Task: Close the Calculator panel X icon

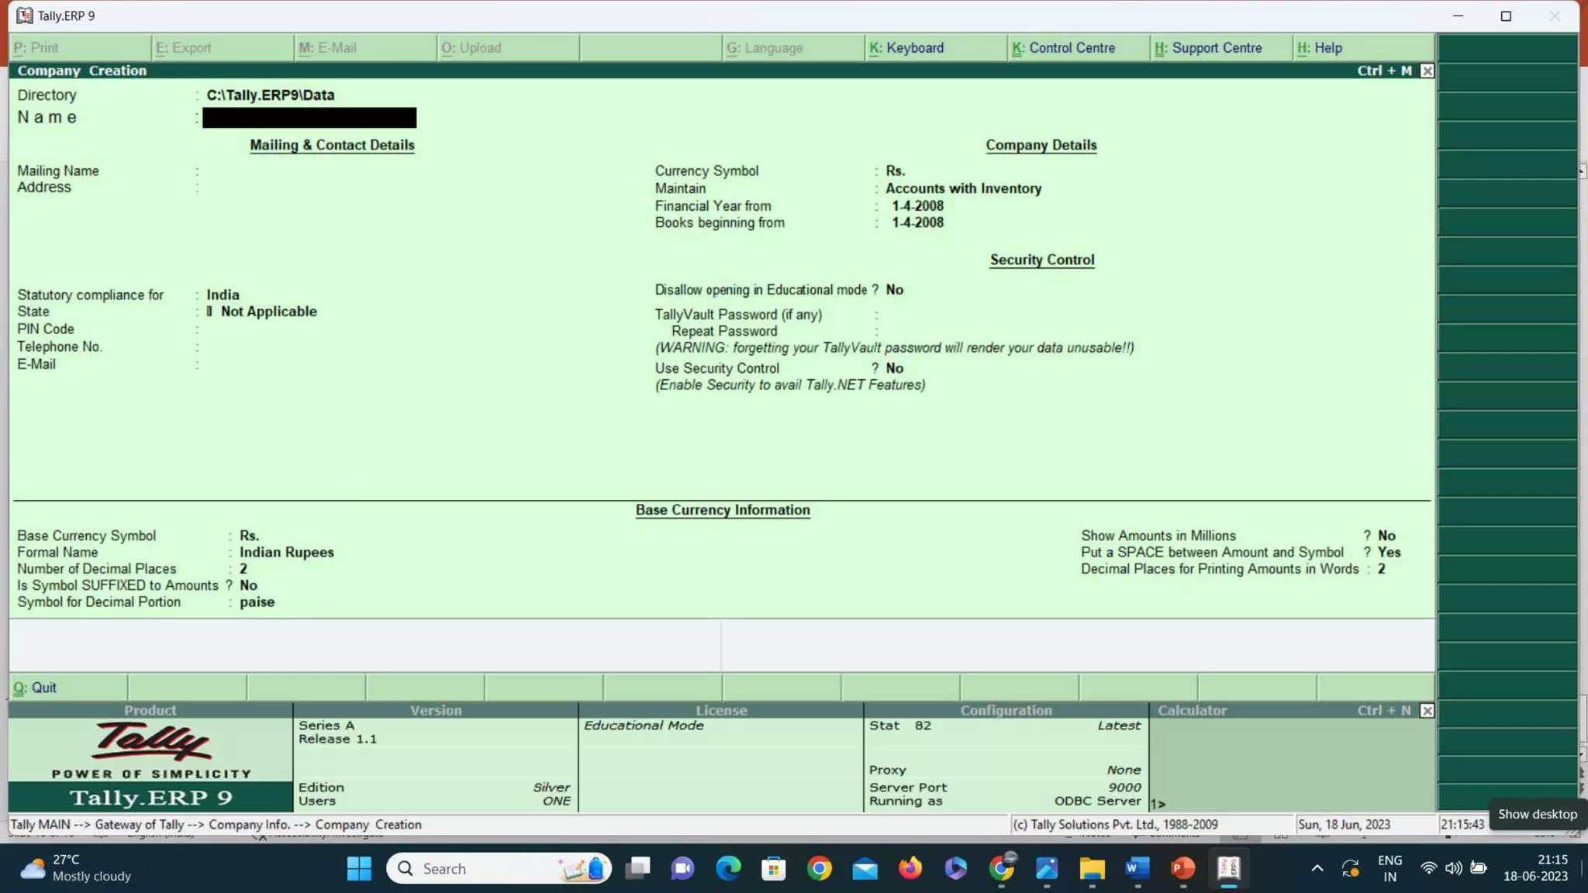Action: point(1427,710)
